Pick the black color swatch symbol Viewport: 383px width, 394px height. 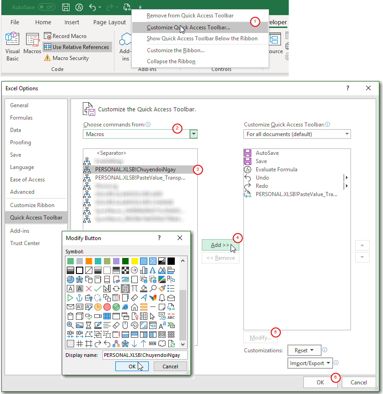click(171, 261)
